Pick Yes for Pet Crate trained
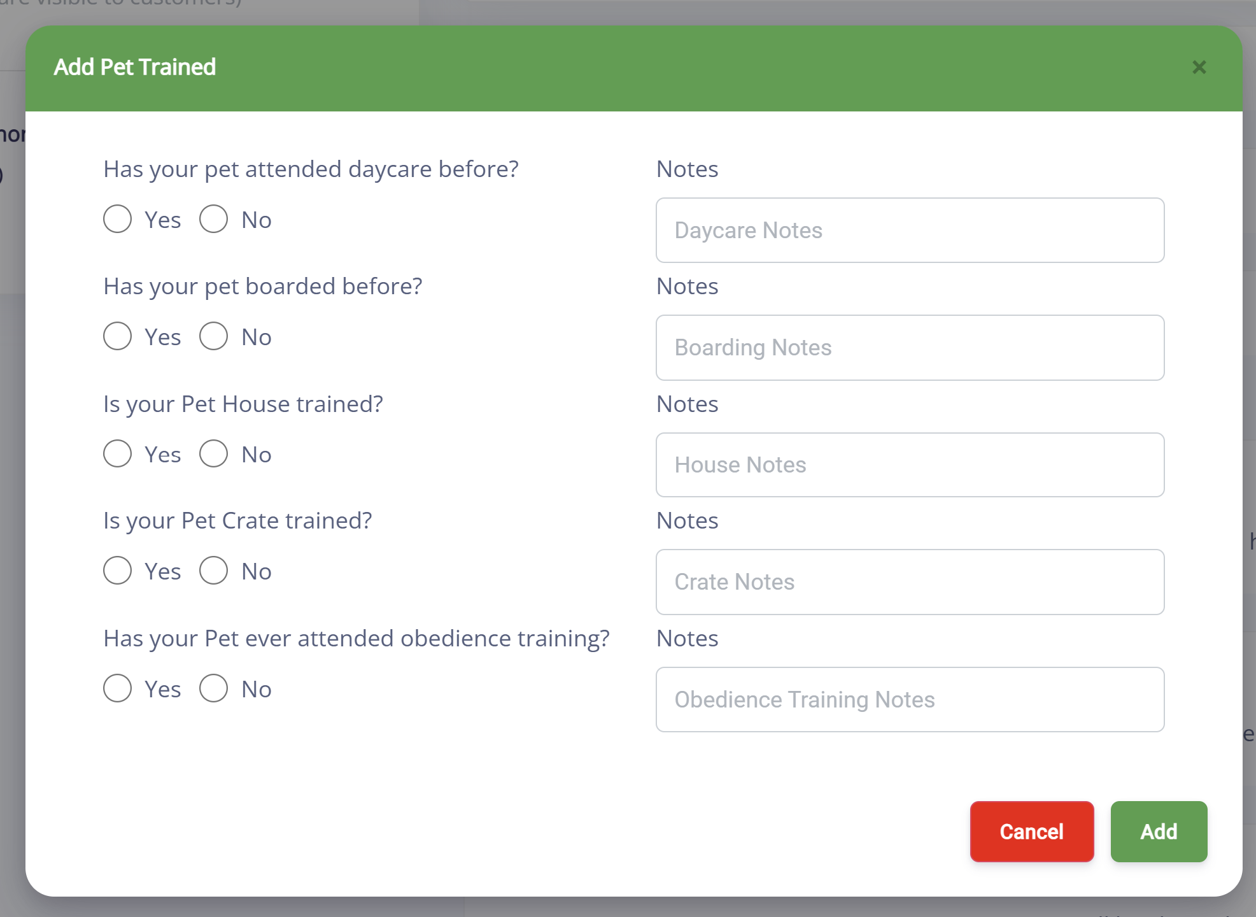This screenshot has width=1256, height=917. [x=118, y=571]
